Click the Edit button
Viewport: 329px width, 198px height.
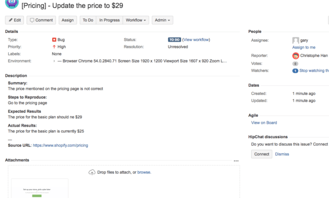(x=15, y=20)
